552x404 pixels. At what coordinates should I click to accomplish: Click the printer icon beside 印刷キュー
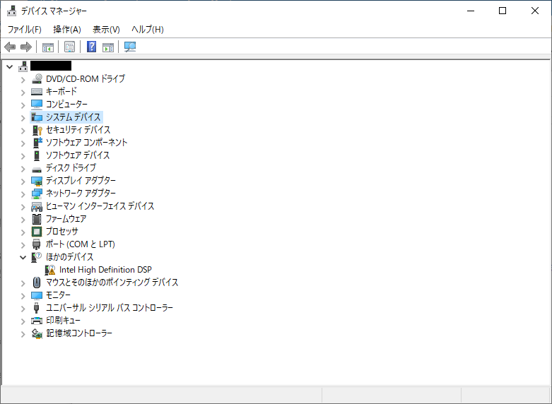click(37, 321)
